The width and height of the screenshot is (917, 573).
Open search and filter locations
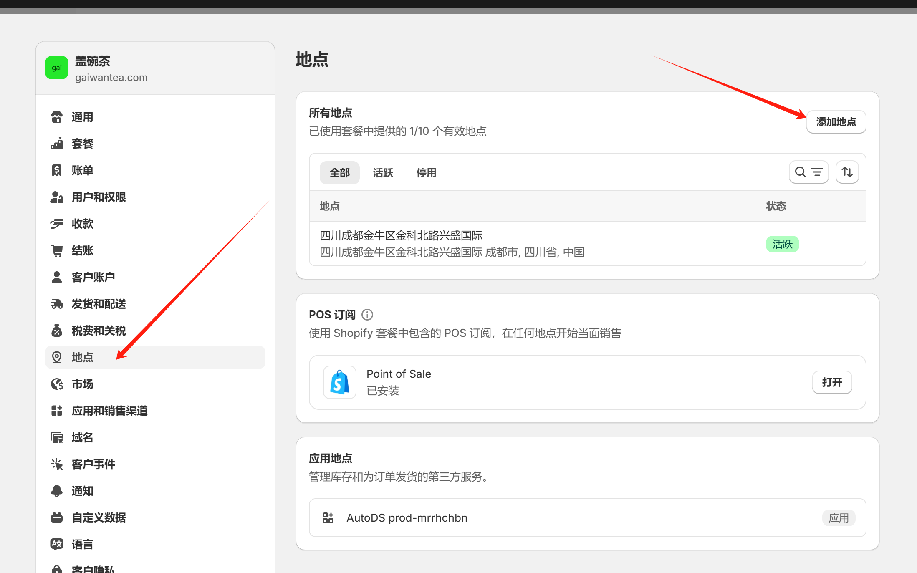coord(808,172)
